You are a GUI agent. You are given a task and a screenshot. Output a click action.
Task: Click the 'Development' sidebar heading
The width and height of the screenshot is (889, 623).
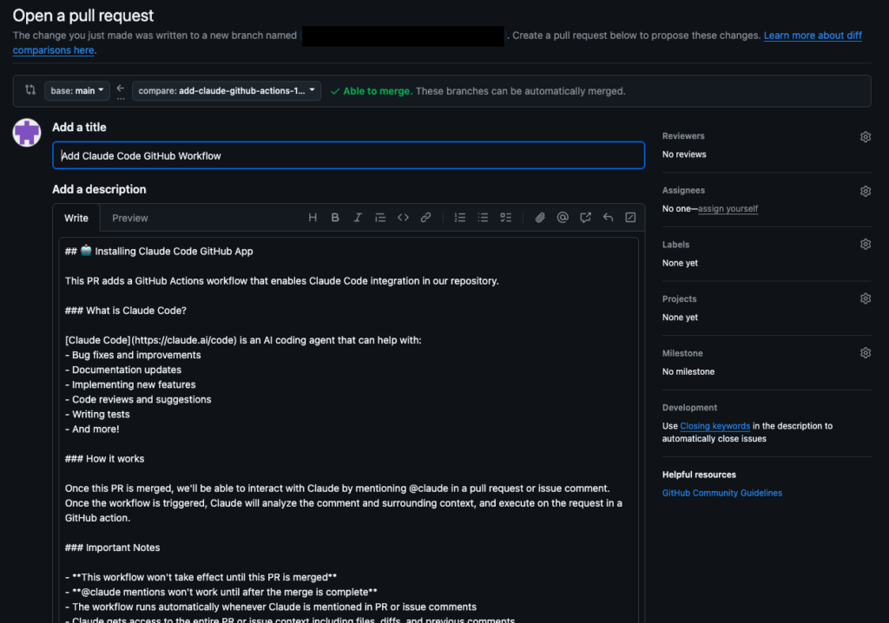[689, 408]
